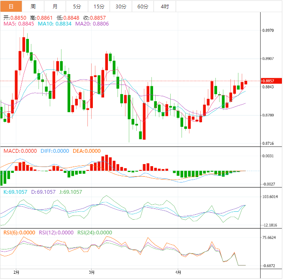This screenshot has width=284, height=280.
Task: Select the 15分 interval tab
Action: click(99, 7)
